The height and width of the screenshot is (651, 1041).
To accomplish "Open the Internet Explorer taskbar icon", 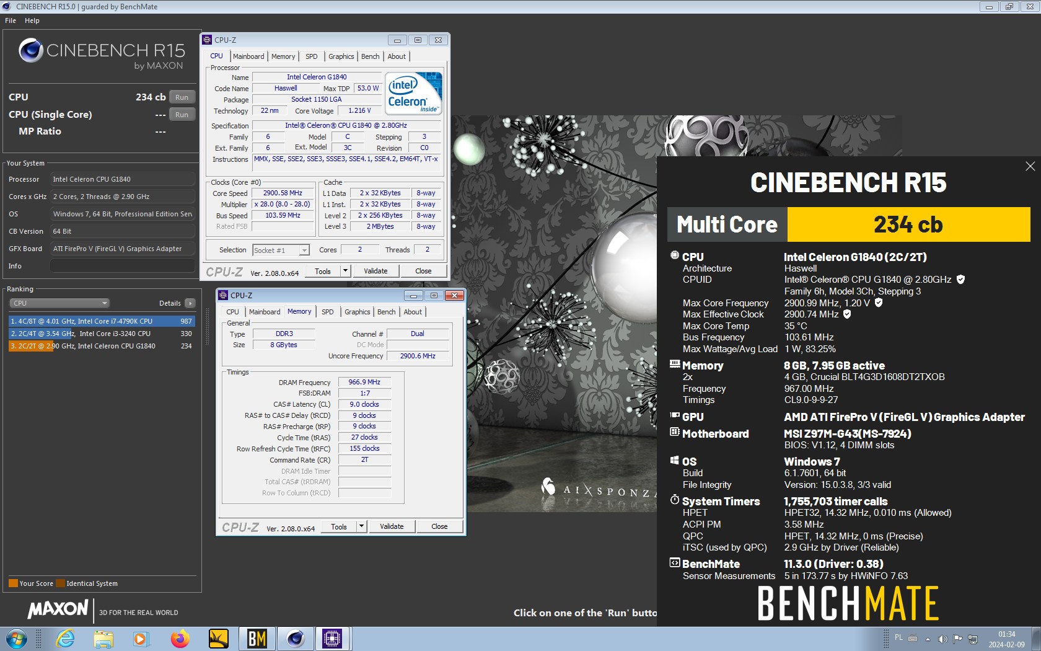I will [x=65, y=639].
